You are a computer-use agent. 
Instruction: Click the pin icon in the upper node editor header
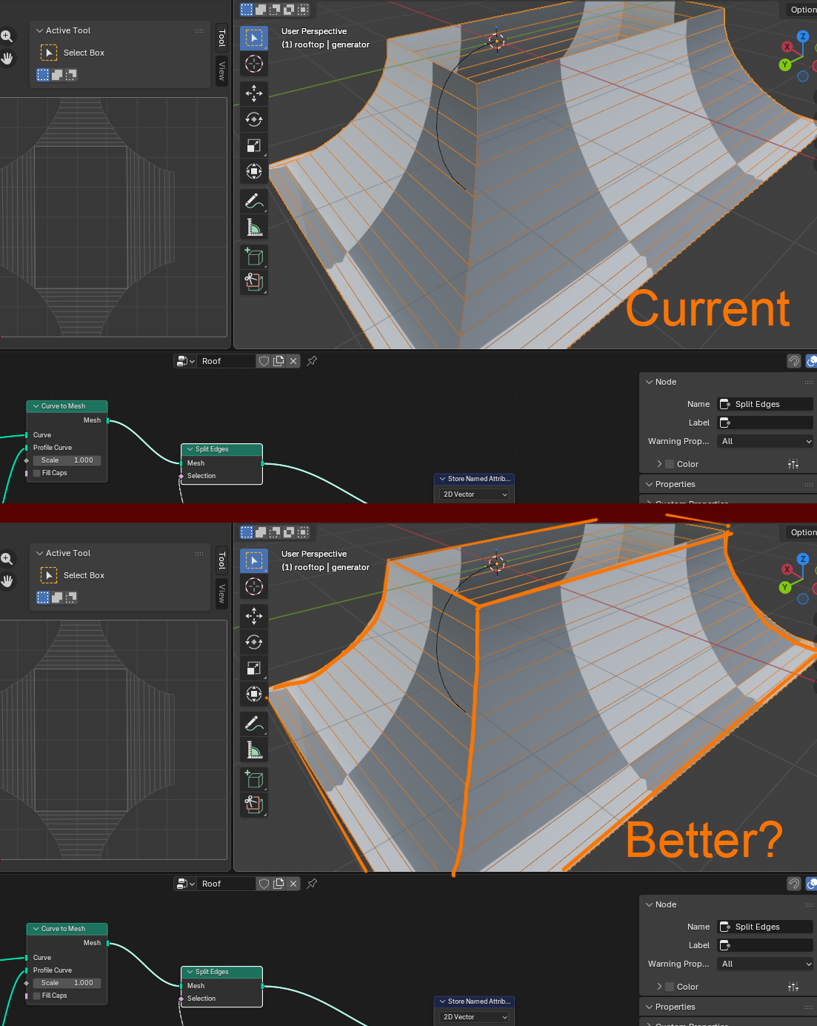(x=312, y=361)
